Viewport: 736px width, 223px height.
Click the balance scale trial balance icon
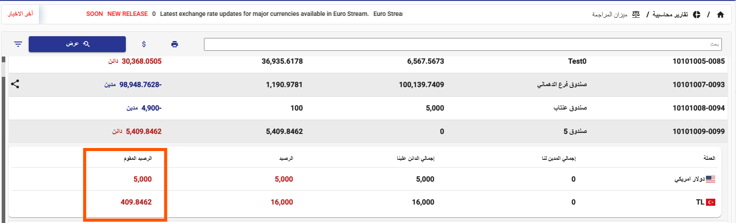[636, 15]
